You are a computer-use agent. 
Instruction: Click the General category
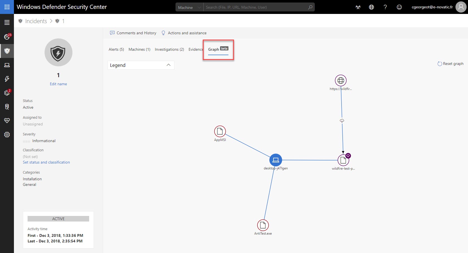(x=30, y=184)
